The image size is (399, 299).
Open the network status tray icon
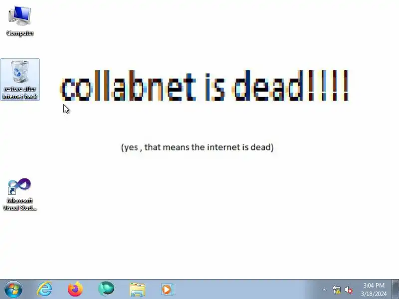tap(336, 290)
